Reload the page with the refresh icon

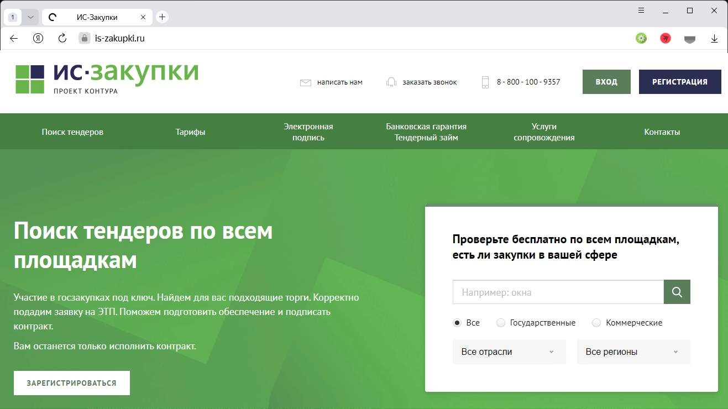click(x=62, y=38)
